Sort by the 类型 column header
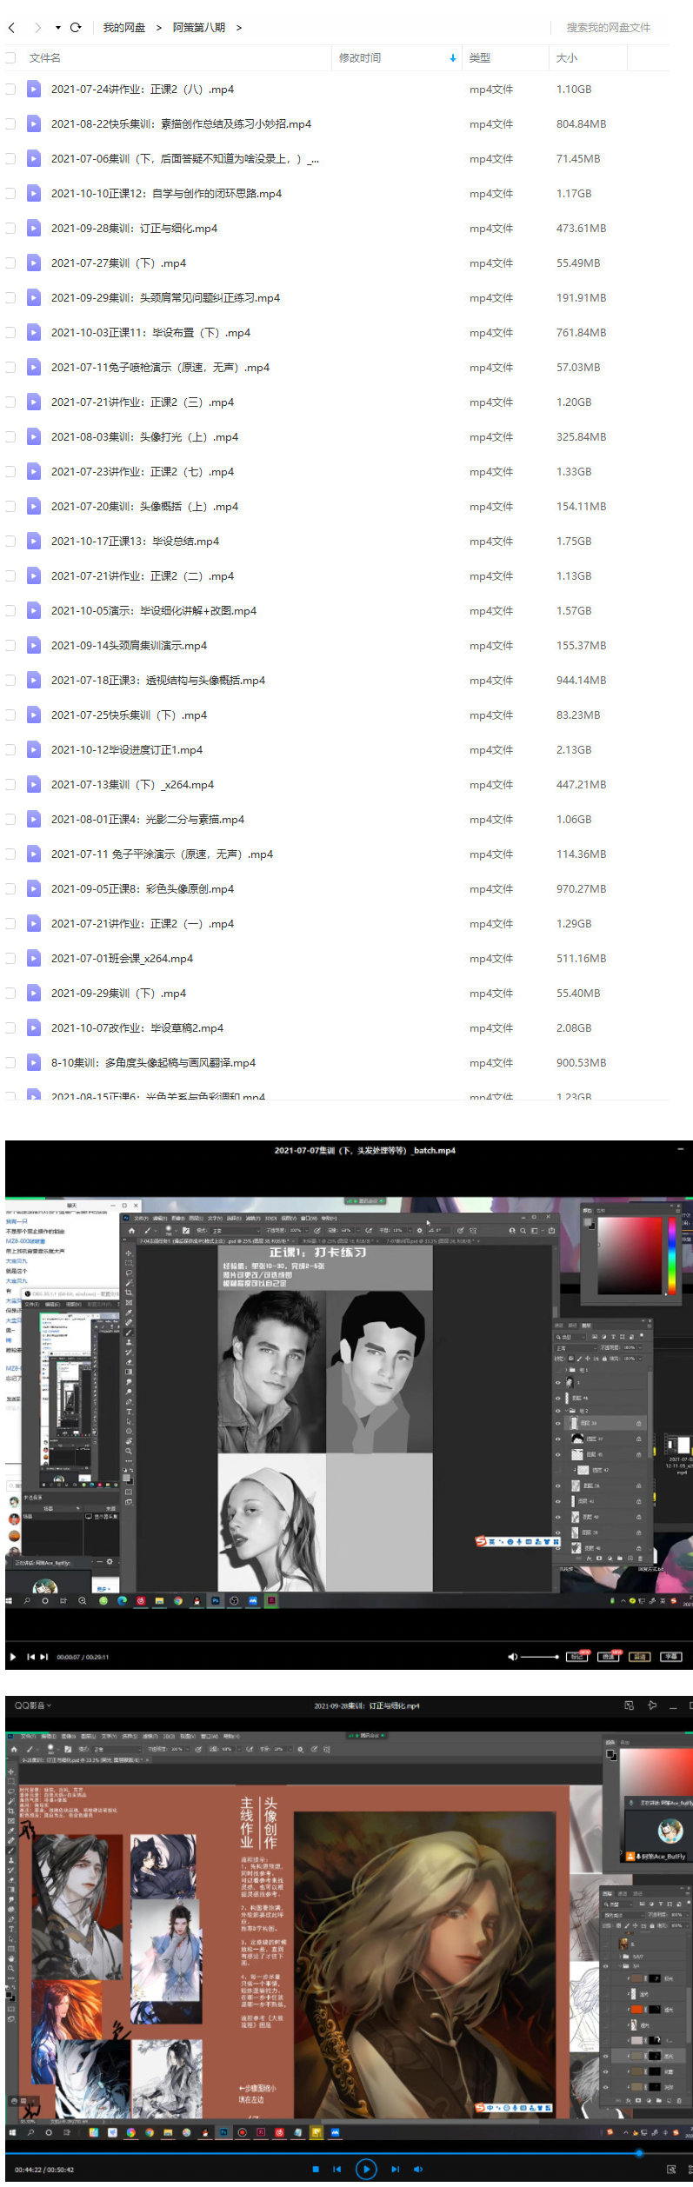This screenshot has width=693, height=2187. (x=480, y=58)
